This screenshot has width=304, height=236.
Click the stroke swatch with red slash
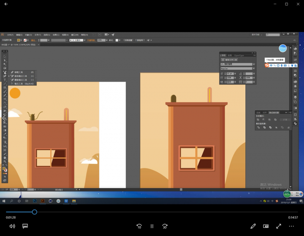pos(25,41)
